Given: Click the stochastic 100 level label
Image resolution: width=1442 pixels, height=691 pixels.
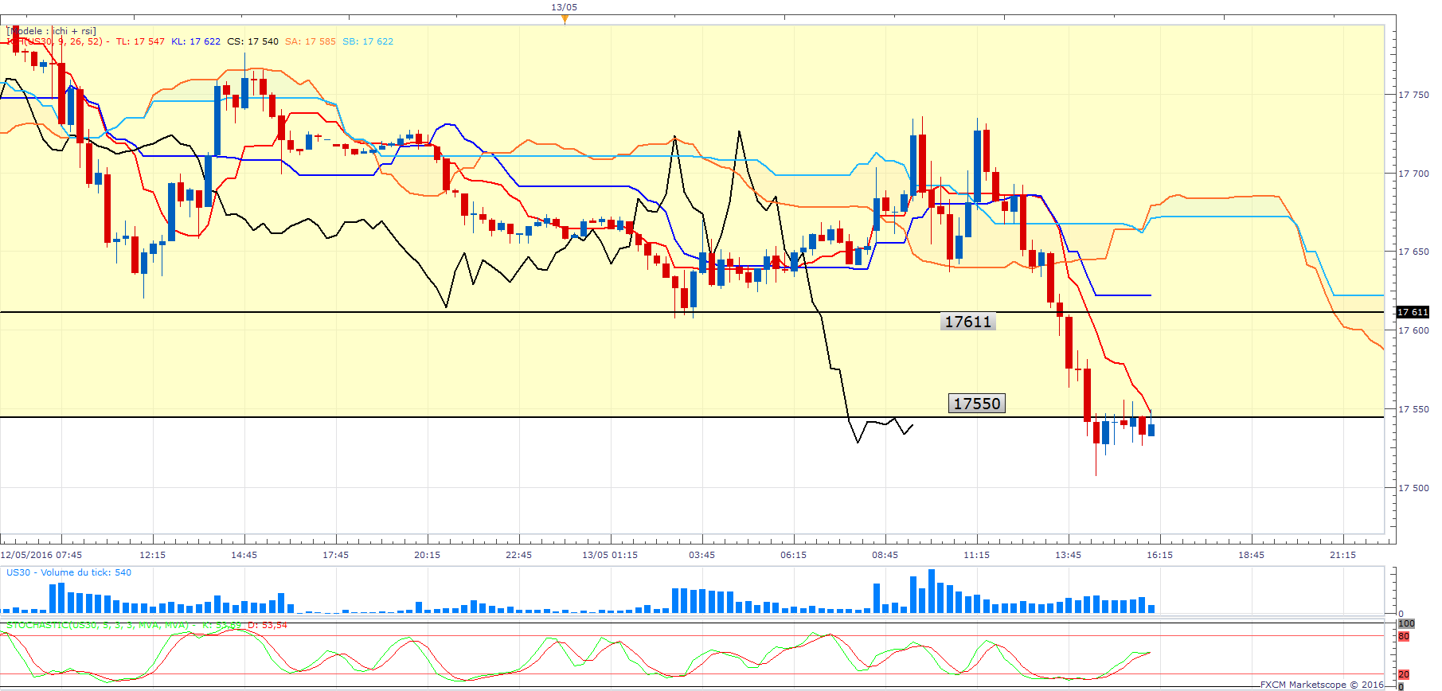Looking at the screenshot, I should click(x=1407, y=623).
